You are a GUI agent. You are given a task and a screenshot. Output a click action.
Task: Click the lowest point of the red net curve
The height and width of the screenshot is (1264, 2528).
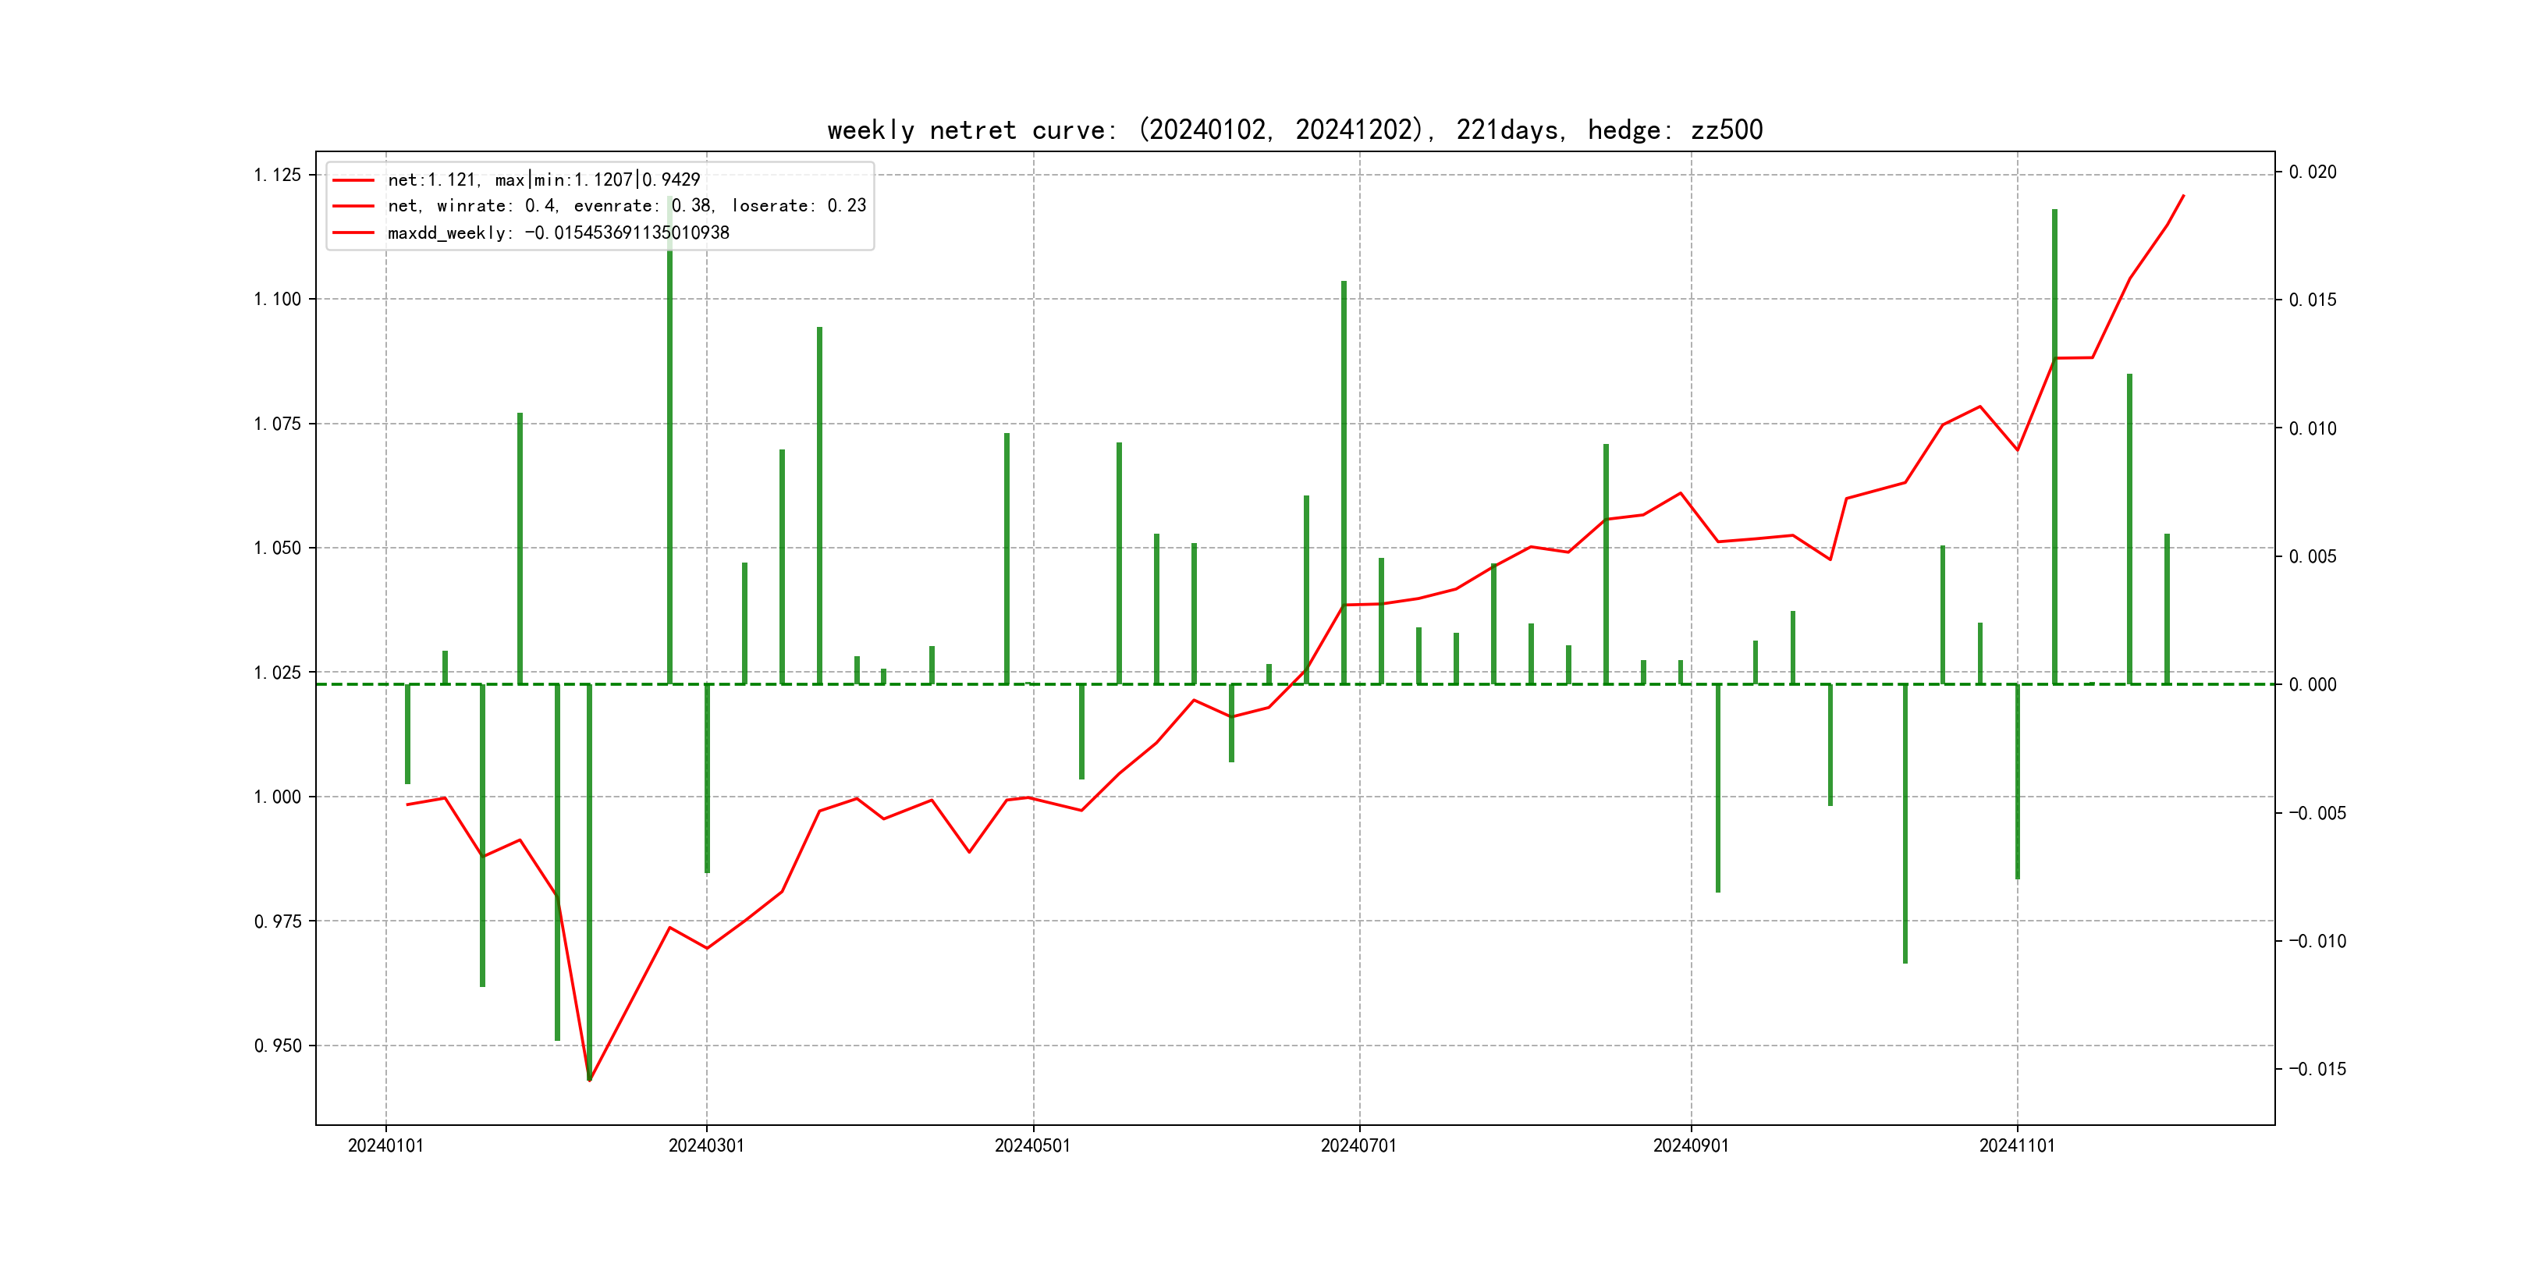point(589,1081)
